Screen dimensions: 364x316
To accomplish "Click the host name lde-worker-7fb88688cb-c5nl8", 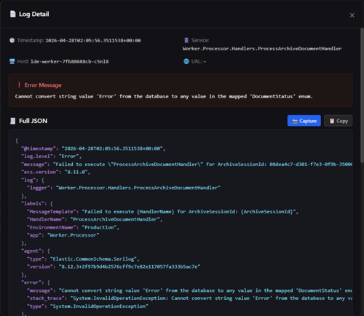I will pos(70,62).
